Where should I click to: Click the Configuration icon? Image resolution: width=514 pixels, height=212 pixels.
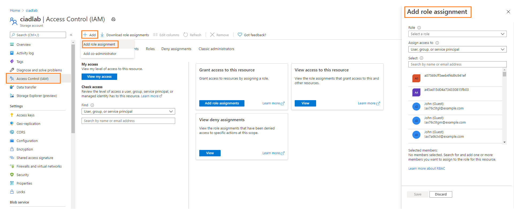pyautogui.click(x=12, y=141)
